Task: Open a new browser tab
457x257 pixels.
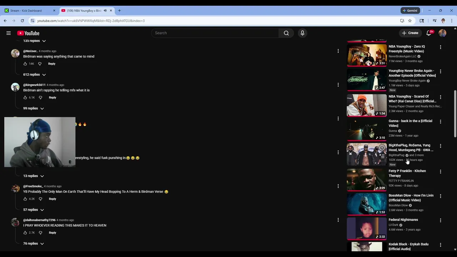Action: [x=119, y=11]
